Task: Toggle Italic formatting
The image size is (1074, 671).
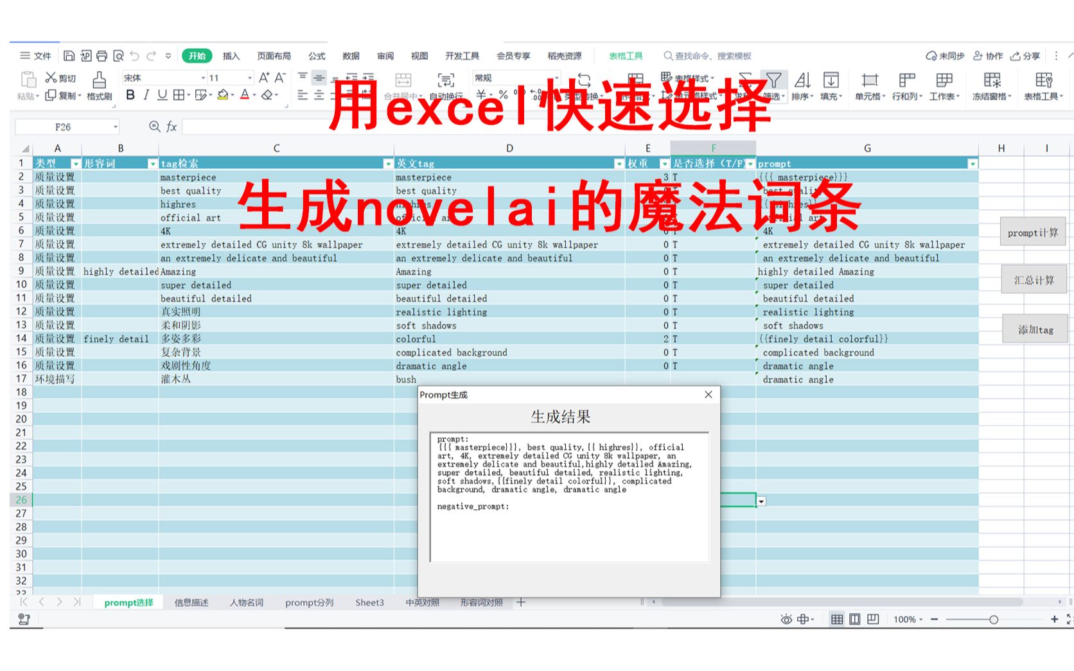Action: [146, 95]
